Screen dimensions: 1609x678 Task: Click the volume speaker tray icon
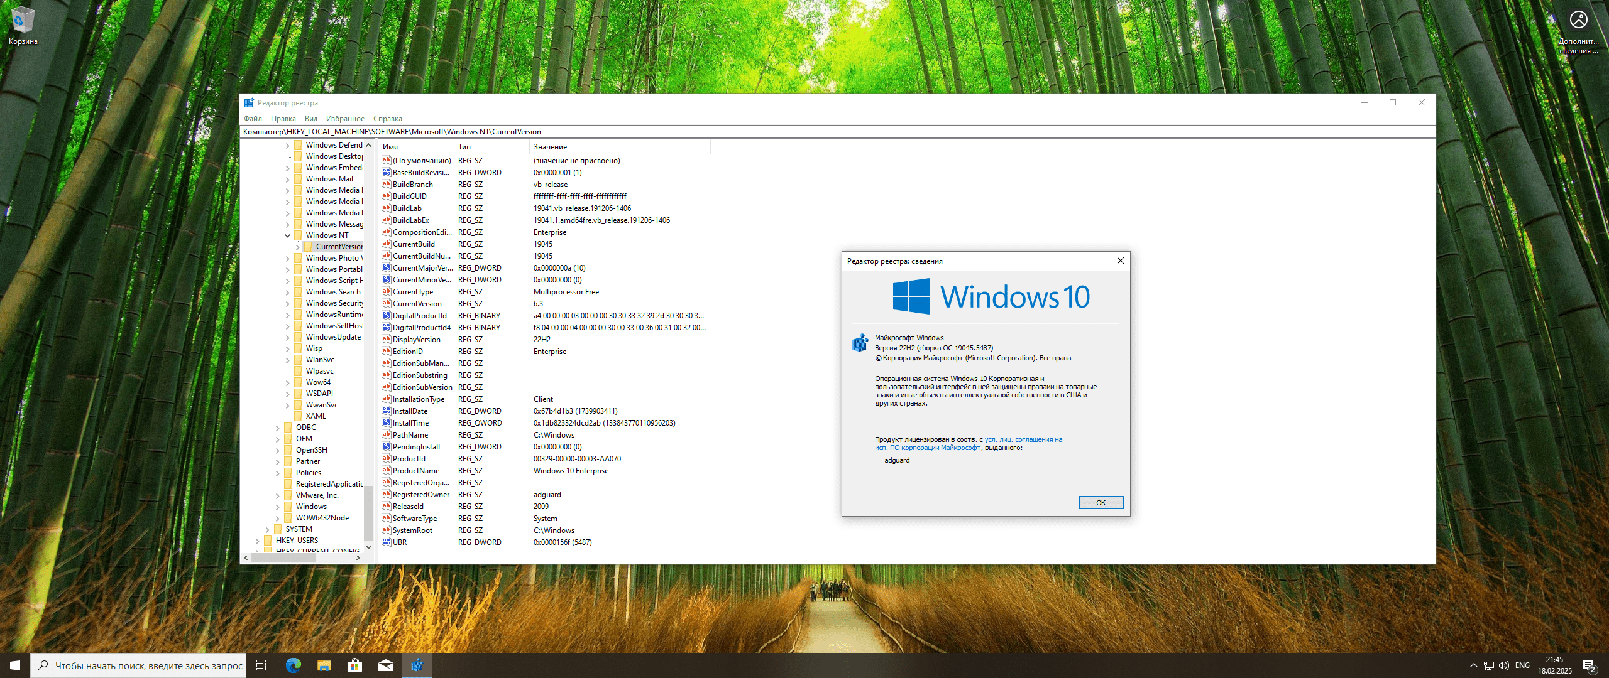(1503, 665)
